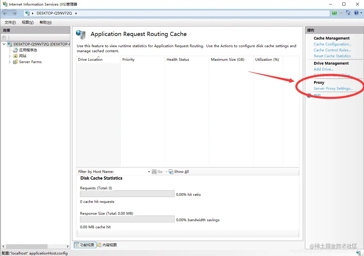
Task: Open Filter by Host Name dropdown
Action: click(x=149, y=172)
